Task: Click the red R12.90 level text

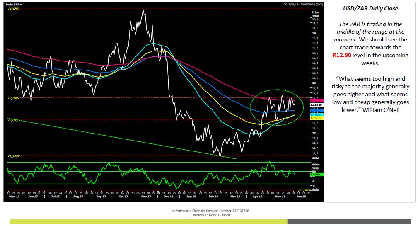Action: pyautogui.click(x=342, y=55)
